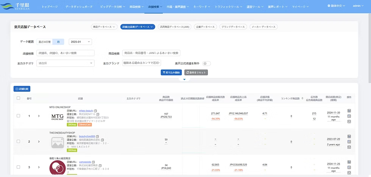The height and width of the screenshot is (177, 371).
Task: Open 店舗検索 menu
Action: click(155, 7)
